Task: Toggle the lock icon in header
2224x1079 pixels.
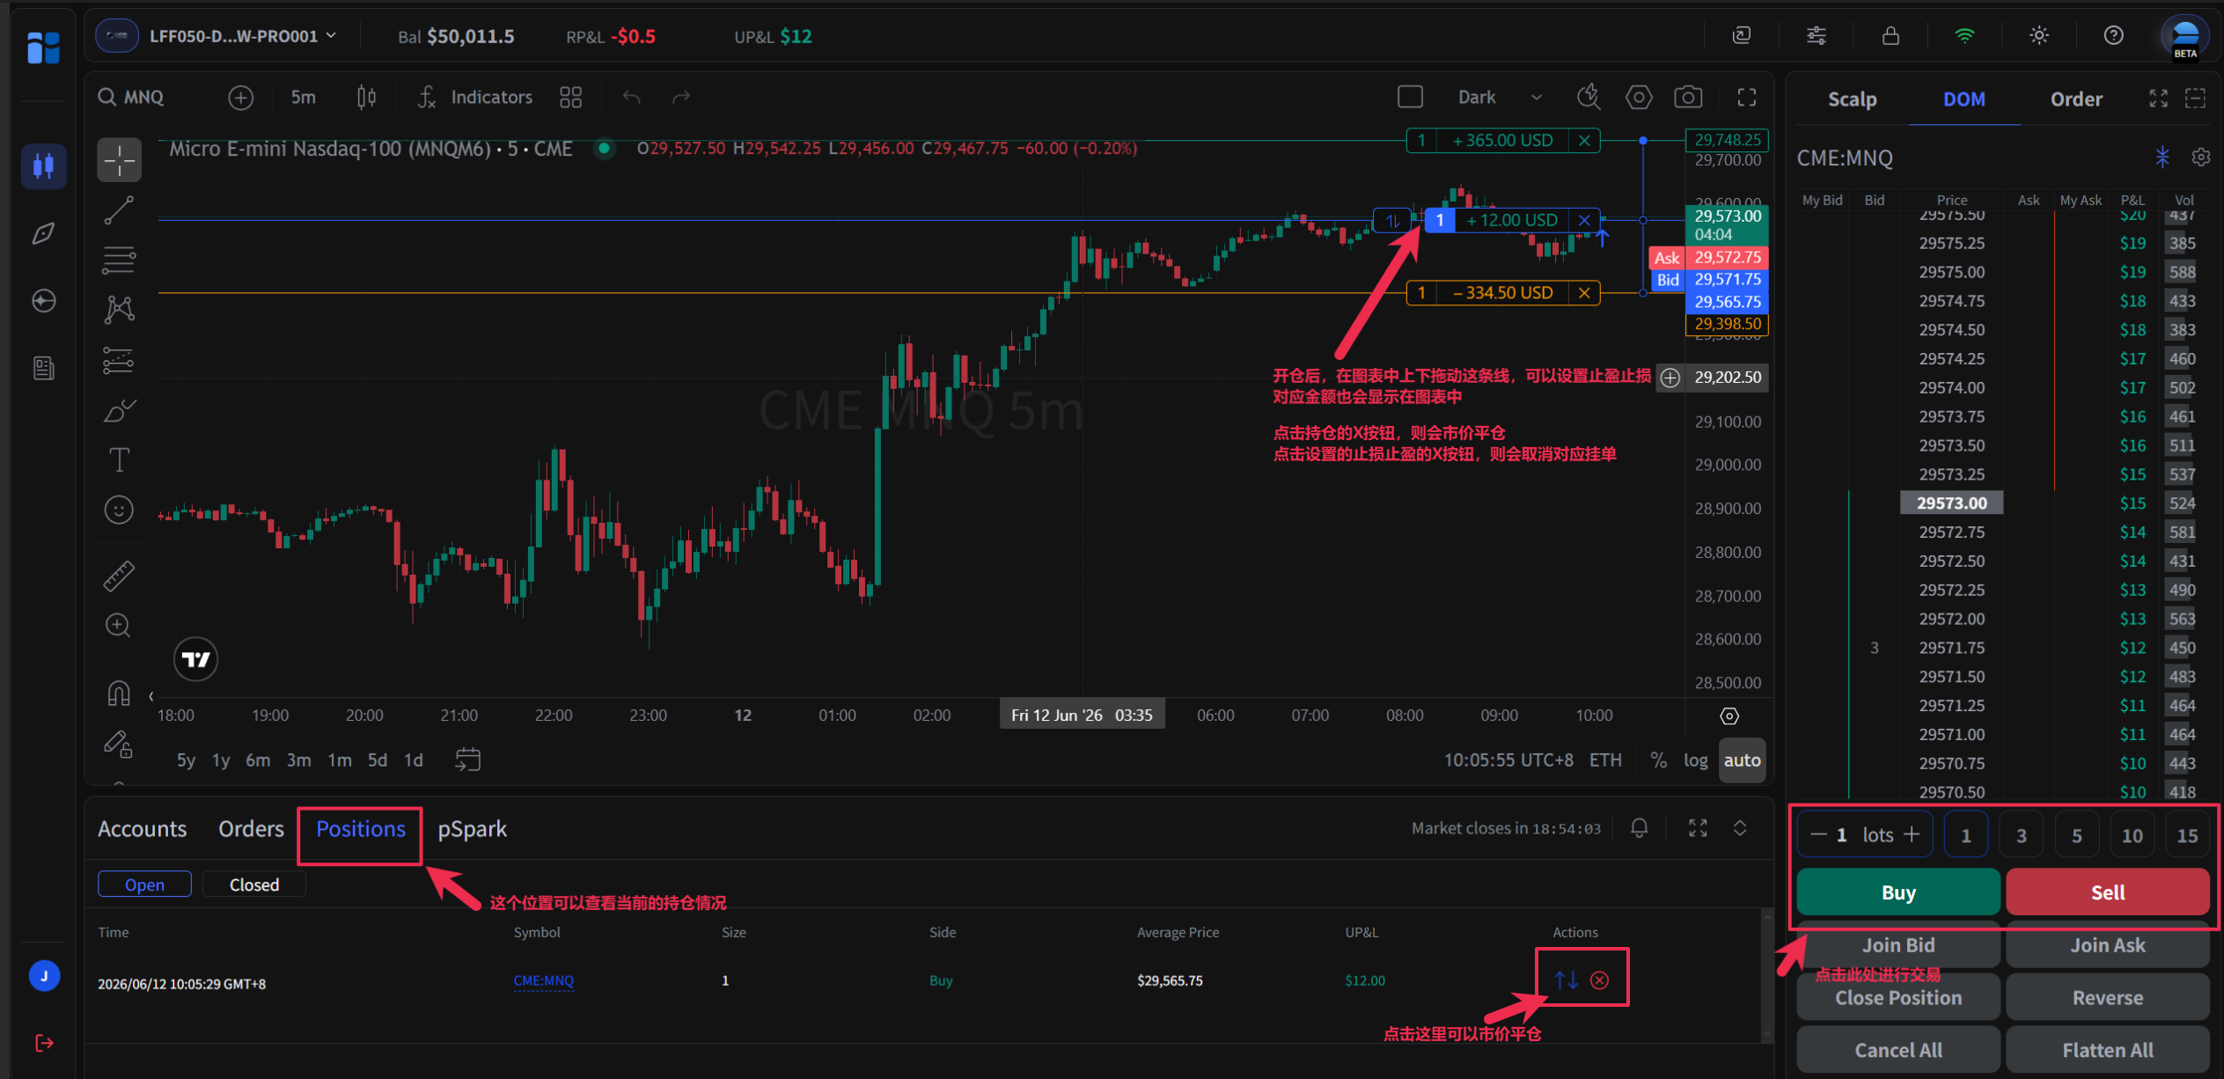Action: [x=1890, y=36]
